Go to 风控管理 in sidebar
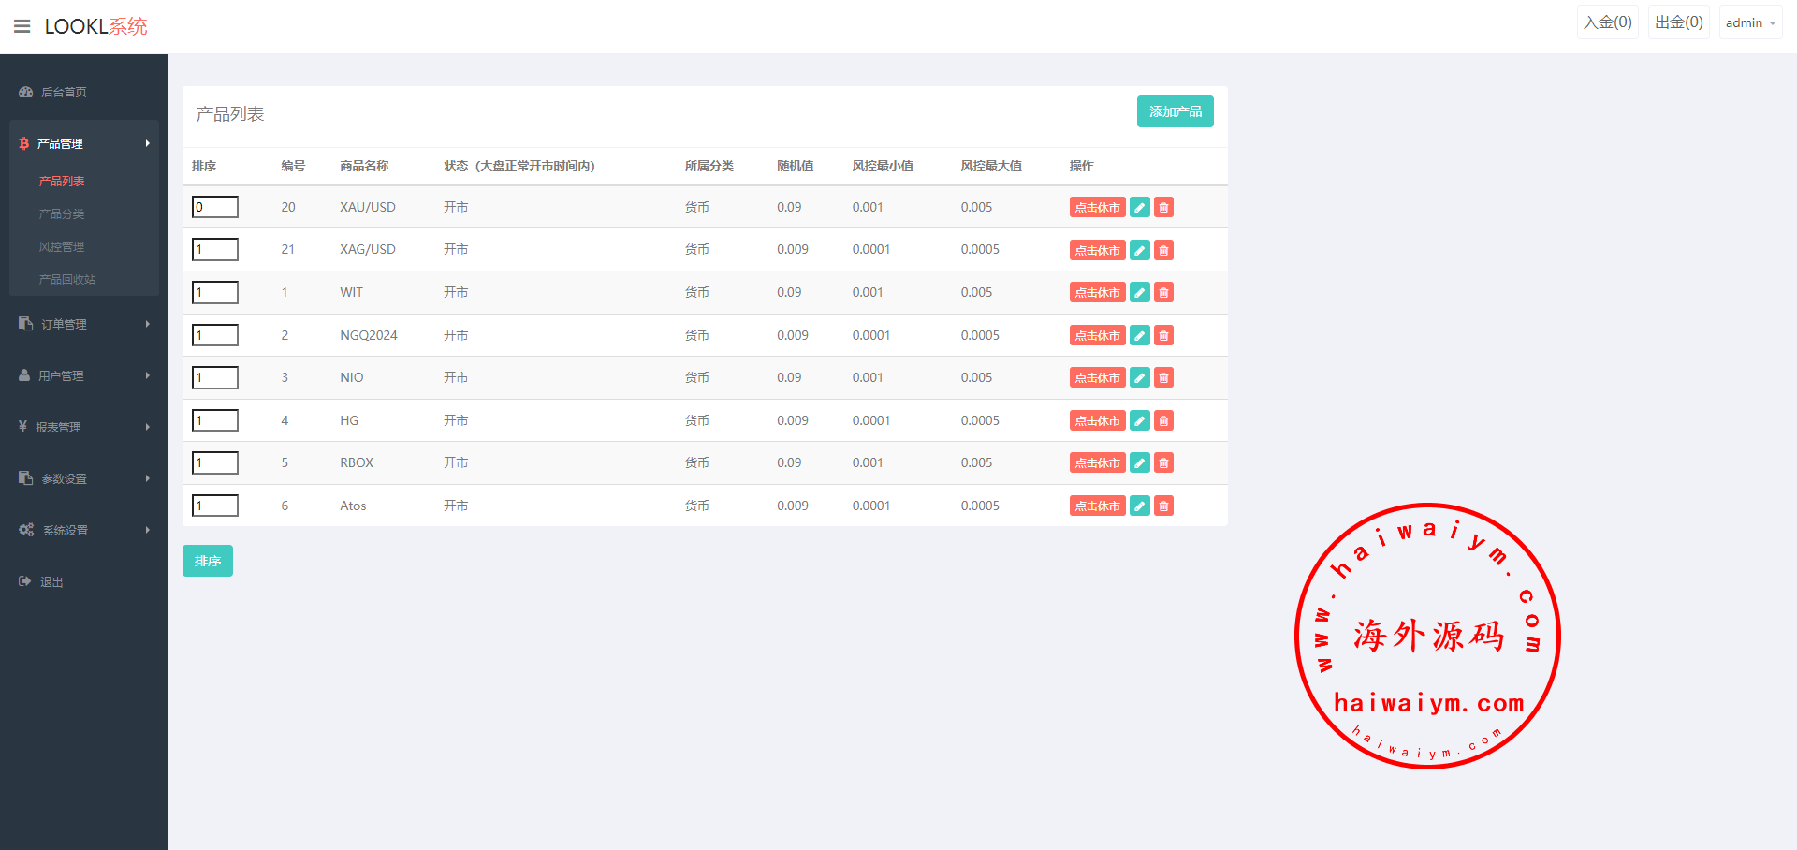1797x850 pixels. click(x=62, y=247)
